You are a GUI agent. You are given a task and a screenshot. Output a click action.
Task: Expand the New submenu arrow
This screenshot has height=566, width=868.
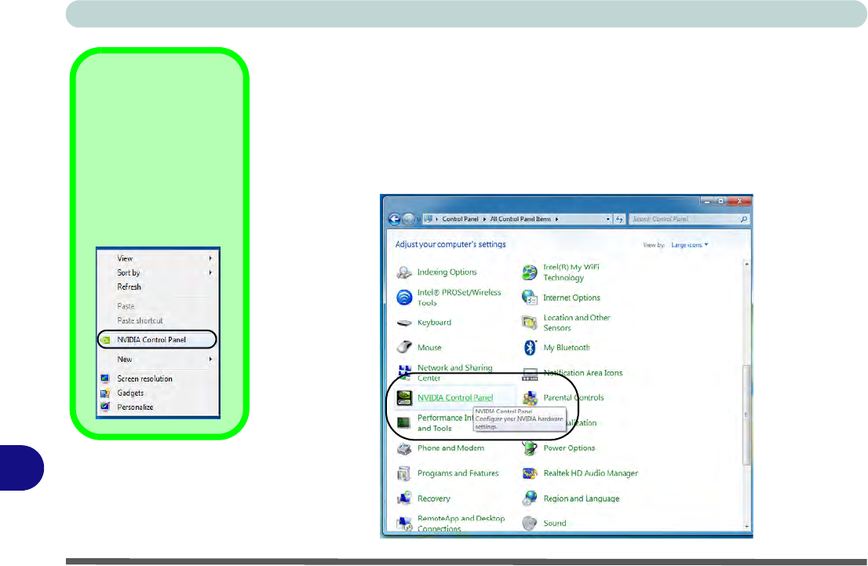click(x=210, y=360)
